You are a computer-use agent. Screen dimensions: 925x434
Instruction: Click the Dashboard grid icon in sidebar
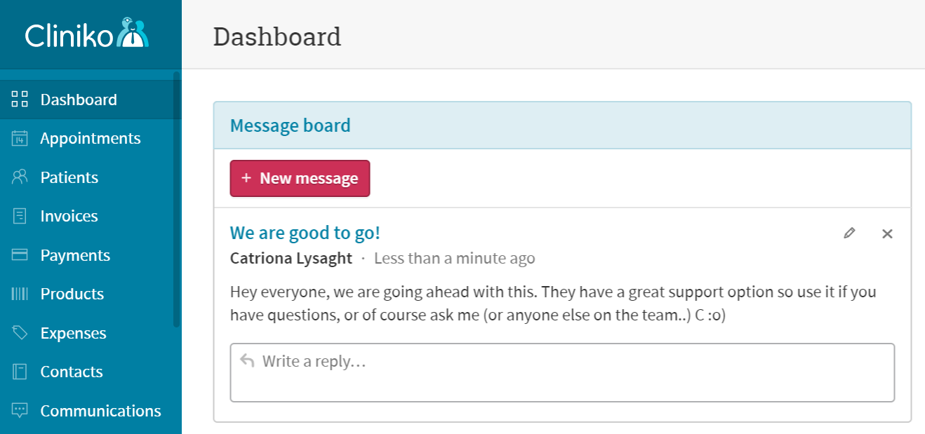(20, 100)
